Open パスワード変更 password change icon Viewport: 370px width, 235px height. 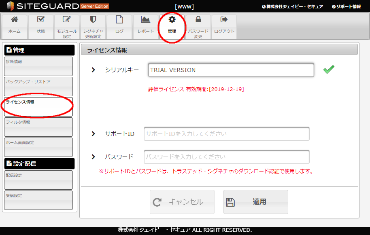tap(198, 25)
